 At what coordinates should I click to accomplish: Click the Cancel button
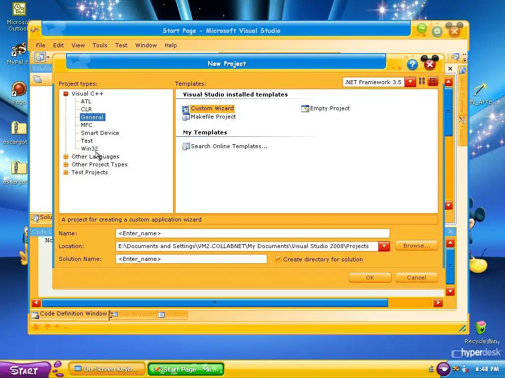(x=416, y=278)
